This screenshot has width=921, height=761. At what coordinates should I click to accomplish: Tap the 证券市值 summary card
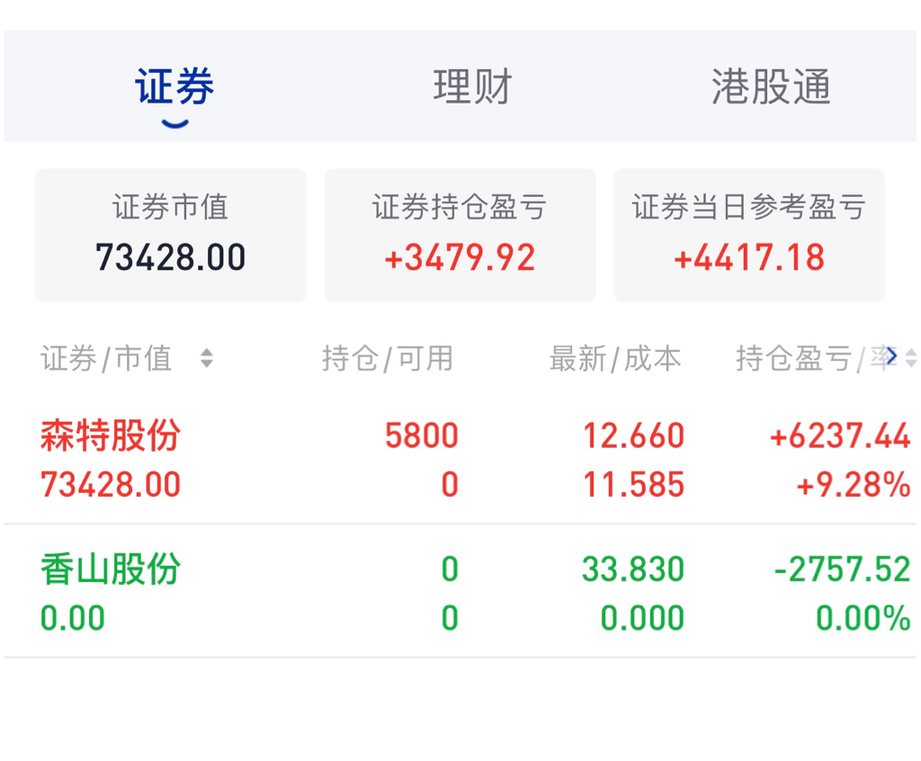(x=170, y=235)
